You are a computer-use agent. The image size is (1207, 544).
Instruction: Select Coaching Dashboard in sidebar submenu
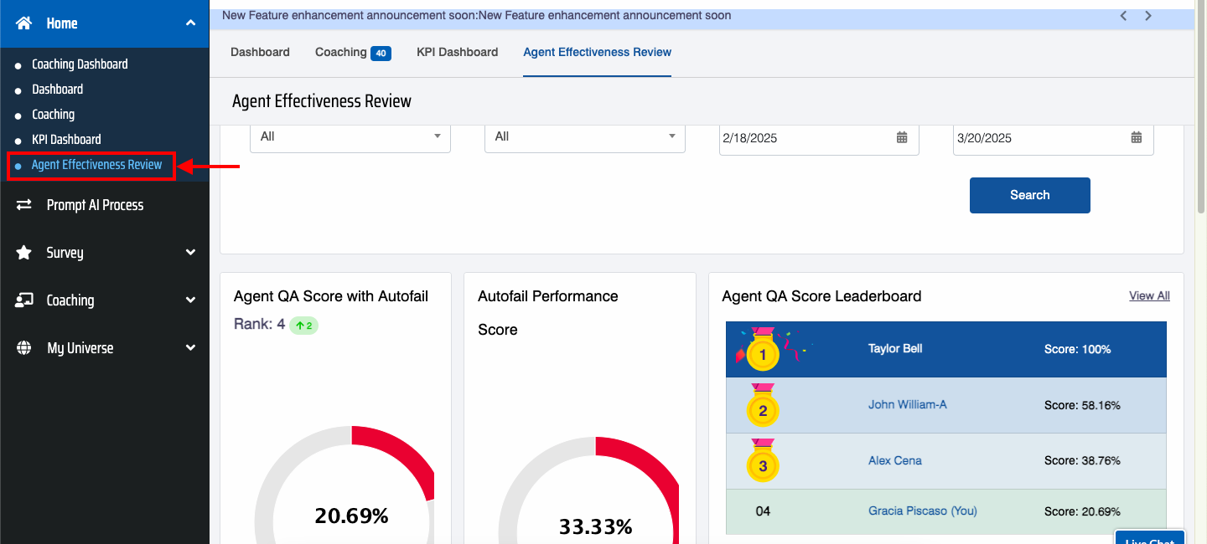point(80,64)
